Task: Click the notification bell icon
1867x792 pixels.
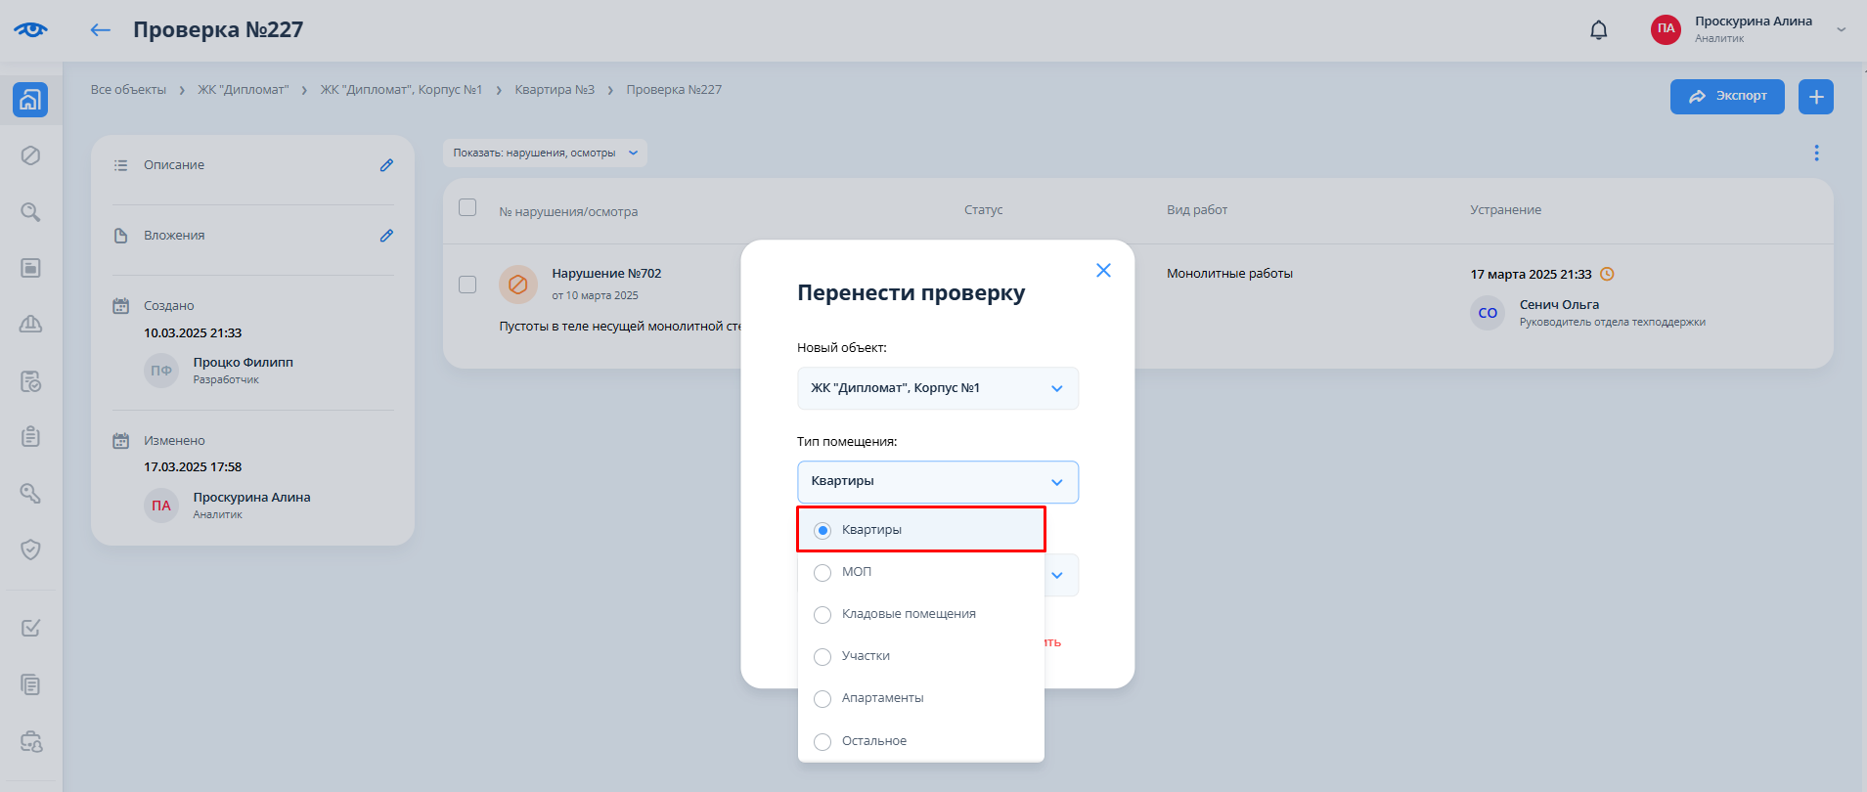Action: (x=1598, y=30)
